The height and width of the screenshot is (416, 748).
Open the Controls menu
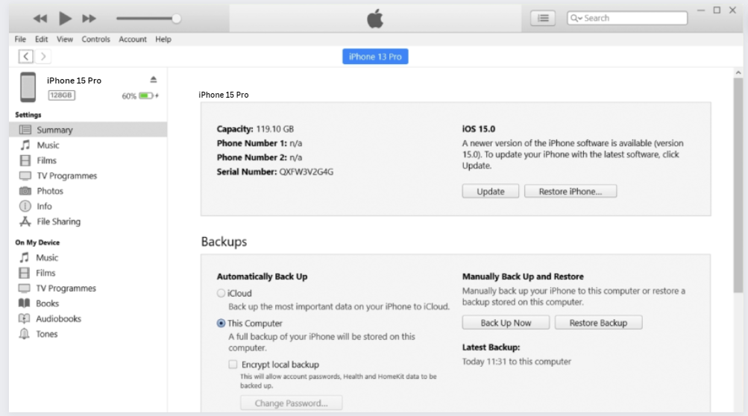point(96,39)
